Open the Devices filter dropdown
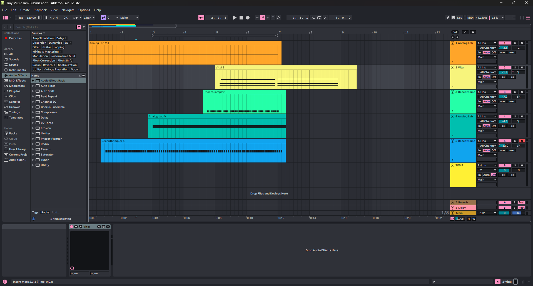Screen dimensions: 533x286 (38, 33)
